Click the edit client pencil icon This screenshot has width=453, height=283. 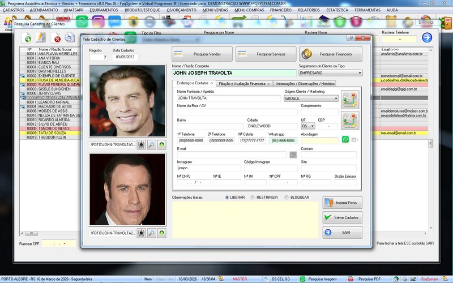pos(41,38)
